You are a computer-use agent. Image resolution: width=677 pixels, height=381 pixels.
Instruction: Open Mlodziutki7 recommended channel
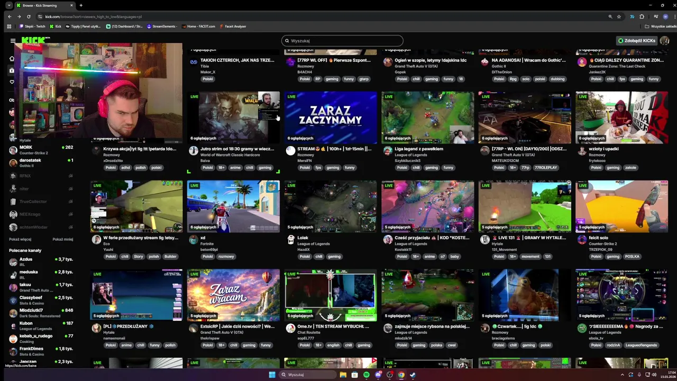pyautogui.click(x=41, y=313)
